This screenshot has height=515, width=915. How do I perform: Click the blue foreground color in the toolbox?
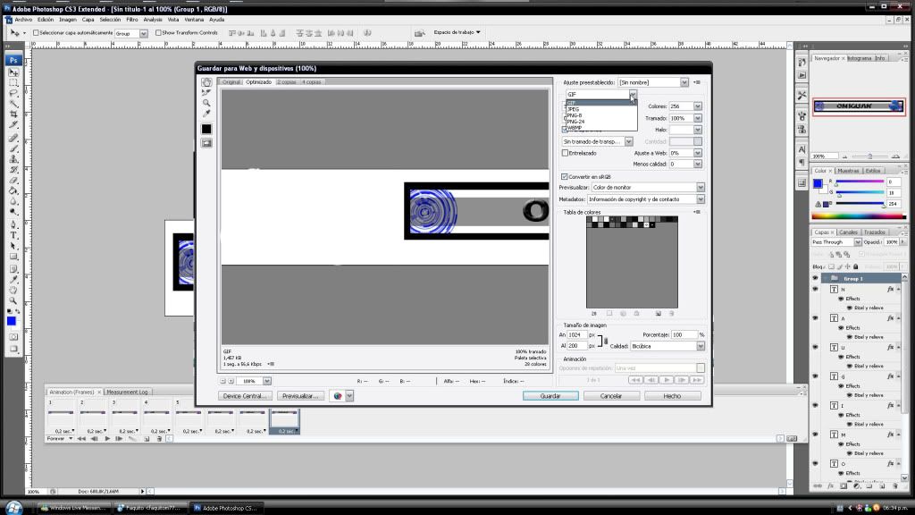coord(11,321)
